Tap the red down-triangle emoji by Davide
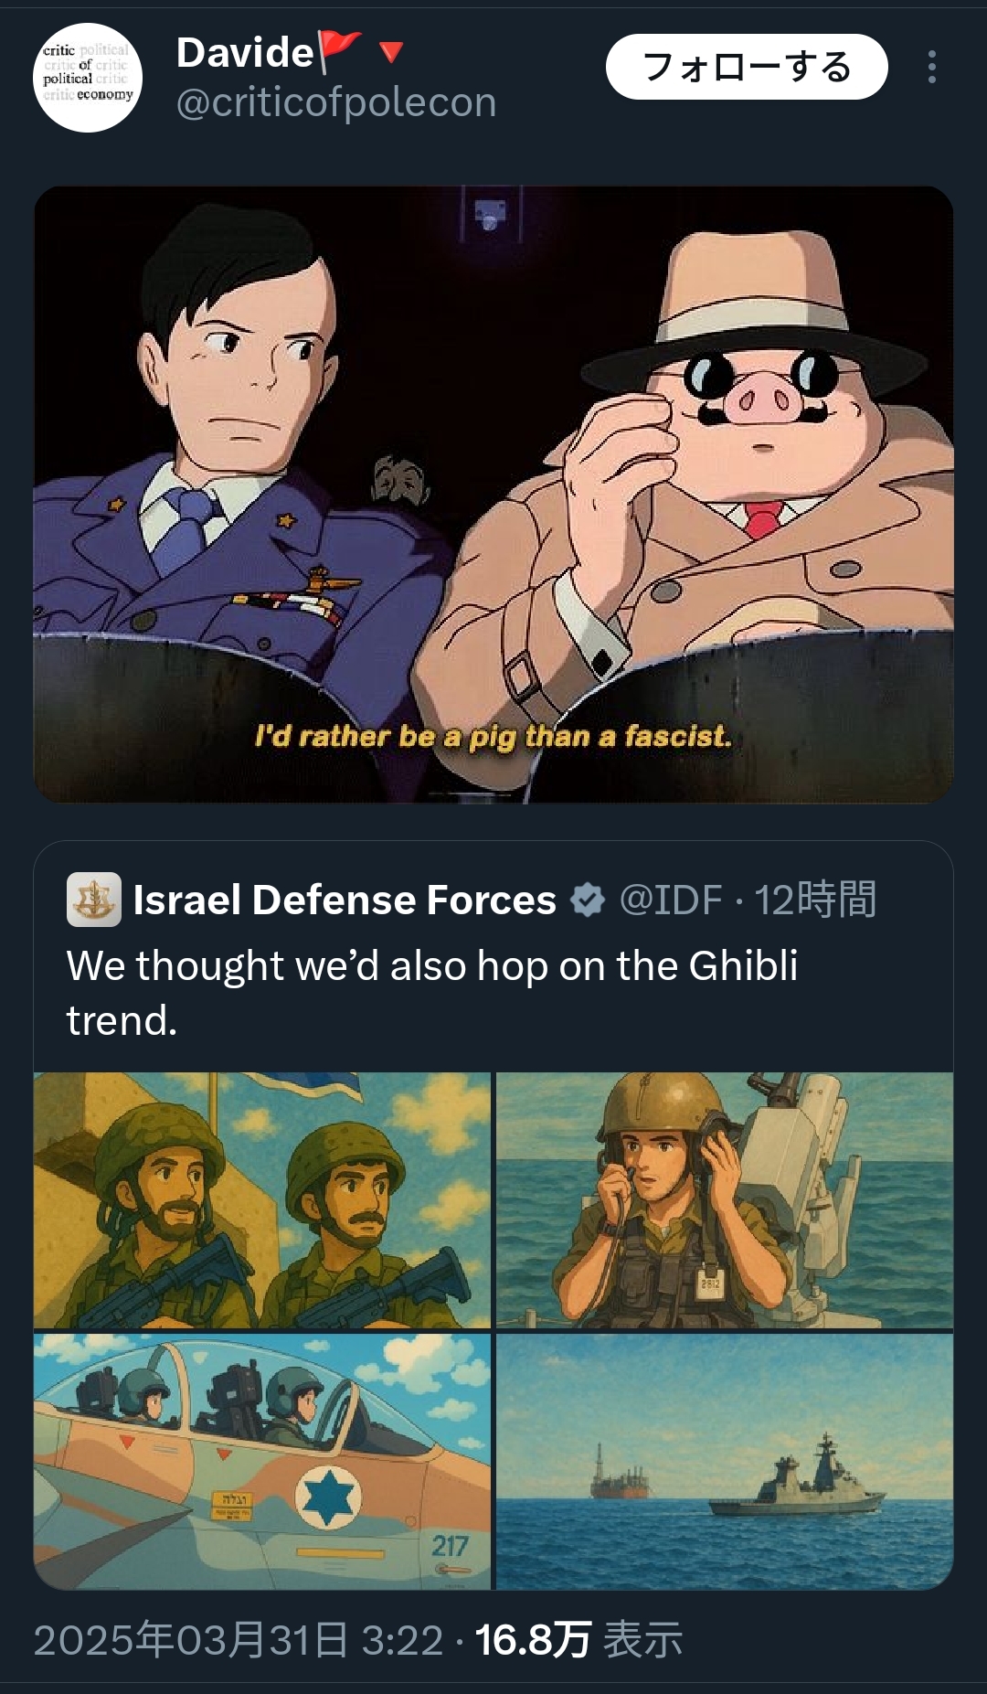This screenshot has height=1694, width=987. (x=391, y=52)
